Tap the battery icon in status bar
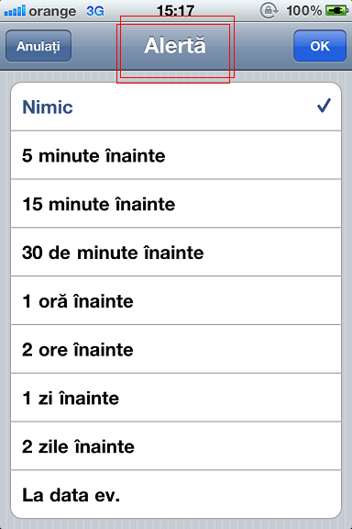Viewport: 352px width, 529px height. (x=336, y=11)
